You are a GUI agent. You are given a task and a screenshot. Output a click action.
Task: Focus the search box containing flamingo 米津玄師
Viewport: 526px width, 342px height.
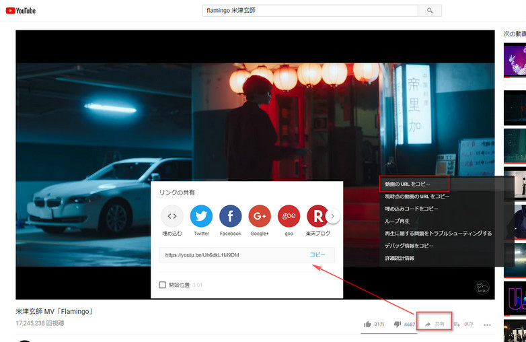coord(310,11)
